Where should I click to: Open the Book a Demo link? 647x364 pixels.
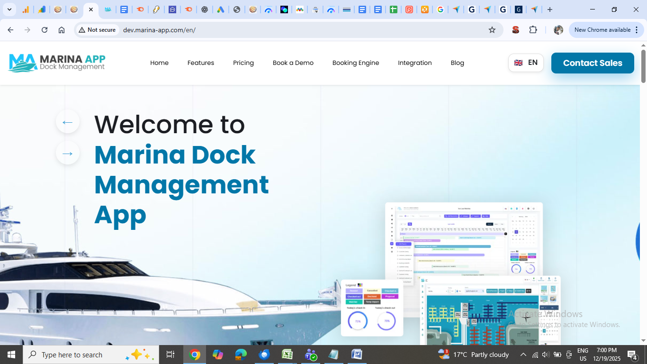coord(293,63)
